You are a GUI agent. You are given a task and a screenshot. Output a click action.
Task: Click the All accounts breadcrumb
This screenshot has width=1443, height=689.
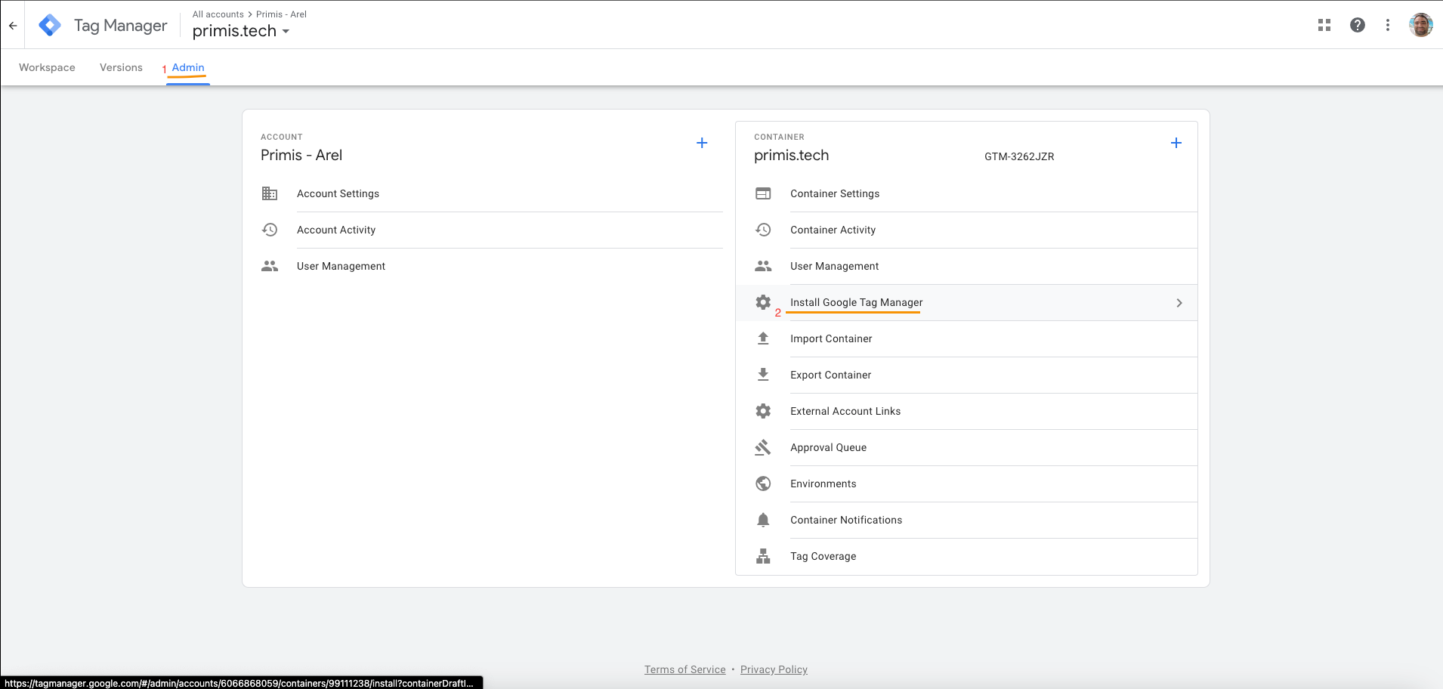point(218,14)
